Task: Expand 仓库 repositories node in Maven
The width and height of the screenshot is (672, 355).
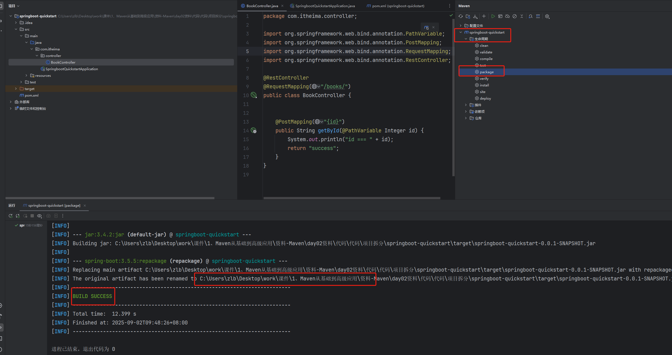Action: pos(466,118)
